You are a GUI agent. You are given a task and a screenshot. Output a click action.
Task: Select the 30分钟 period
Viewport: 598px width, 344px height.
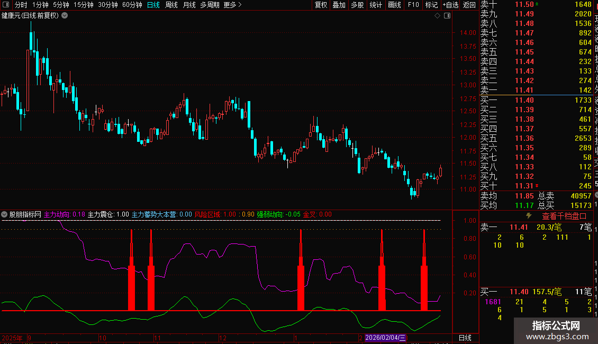tap(107, 5)
